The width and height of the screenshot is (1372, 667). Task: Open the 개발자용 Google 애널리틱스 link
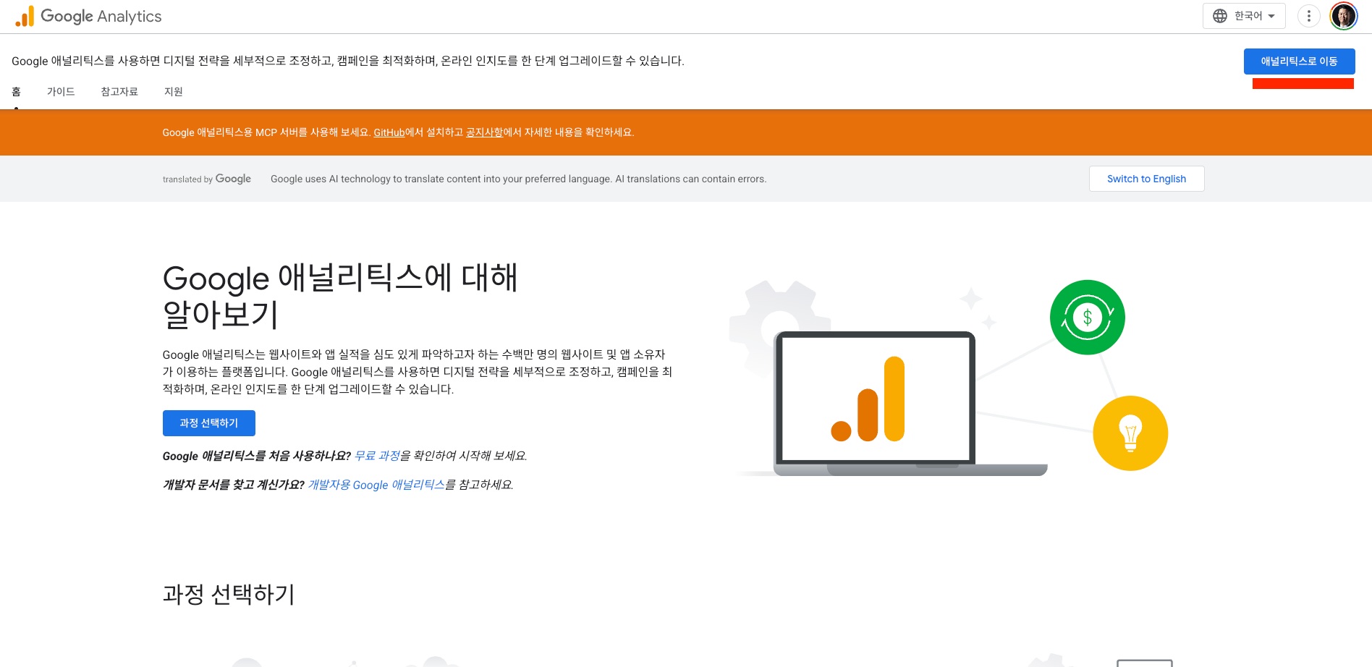pyautogui.click(x=376, y=485)
